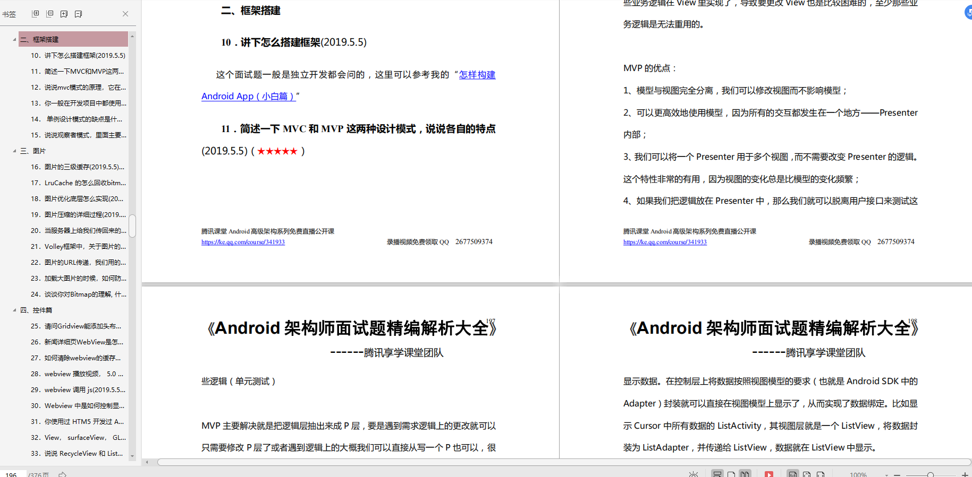This screenshot has height=477, width=972.
Task: Select the 四、控件篇 bookmark
Action: 36,310
